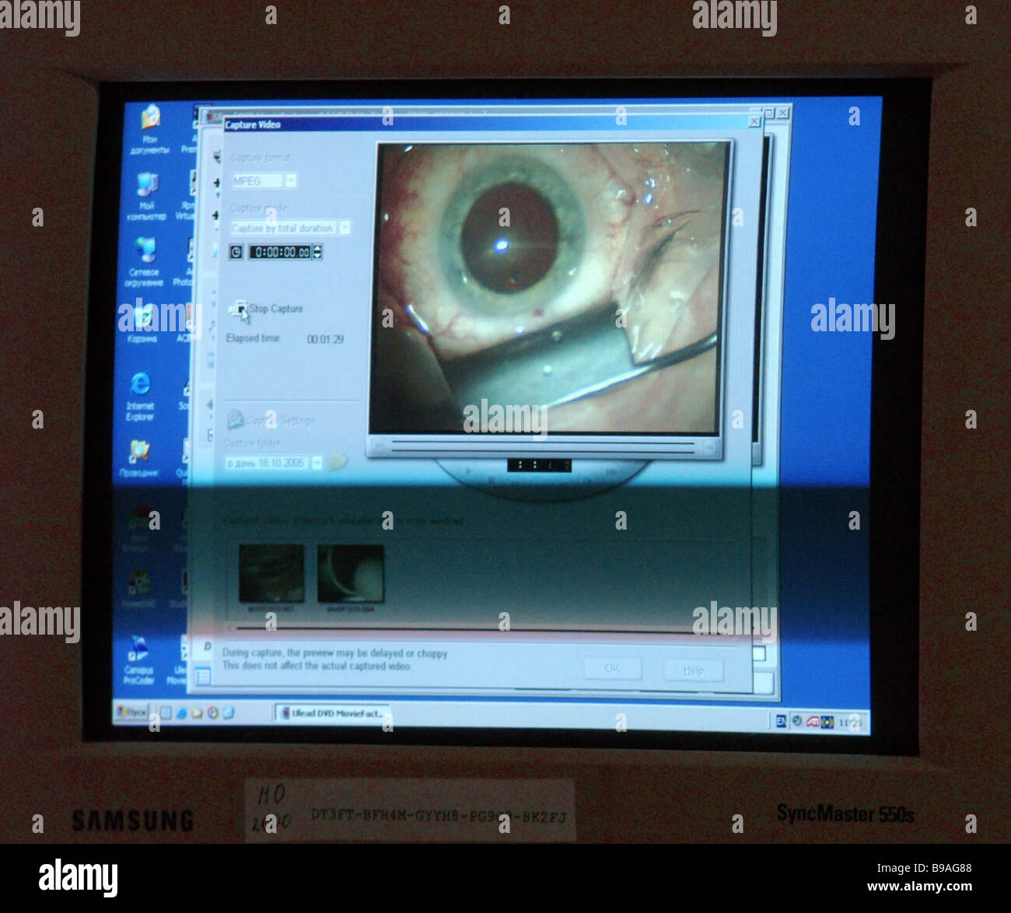The width and height of the screenshot is (1011, 913).
Task: Open the Проводник desktop icon
Action: [x=138, y=458]
